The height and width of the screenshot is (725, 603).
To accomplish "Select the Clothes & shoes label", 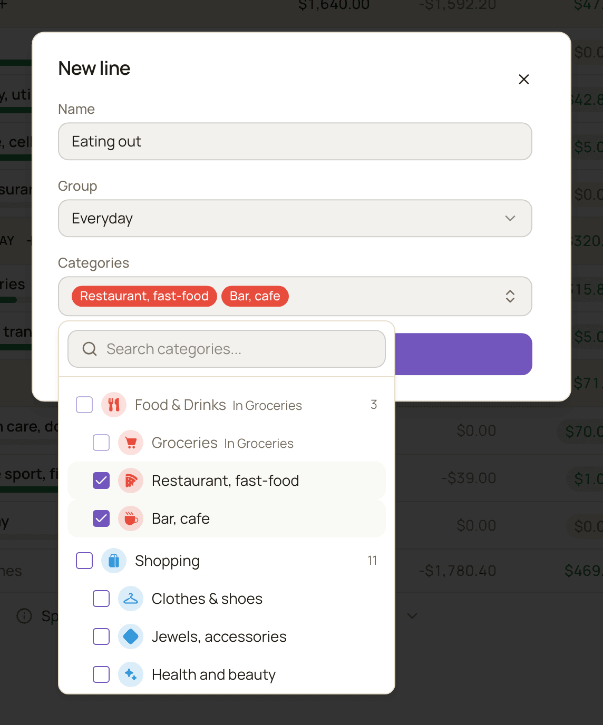I will click(207, 599).
